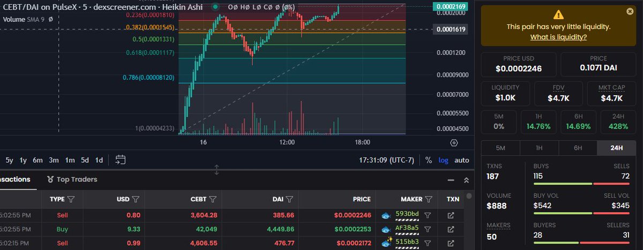Toggle log scale on chart

tap(444, 160)
